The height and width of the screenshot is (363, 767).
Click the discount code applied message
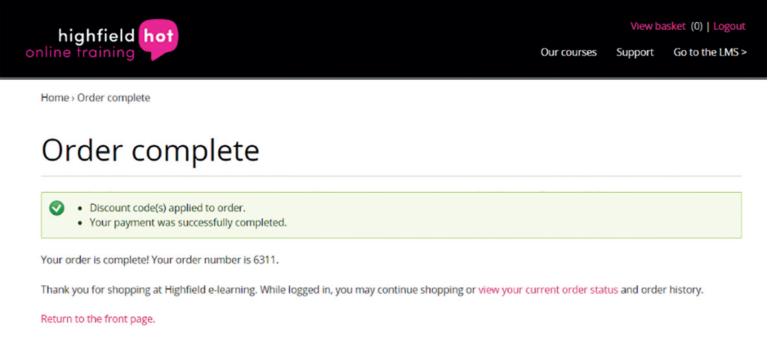tap(168, 208)
